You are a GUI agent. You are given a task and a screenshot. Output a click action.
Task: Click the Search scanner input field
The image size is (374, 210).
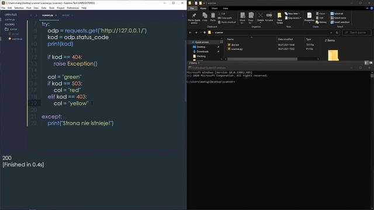(357, 33)
